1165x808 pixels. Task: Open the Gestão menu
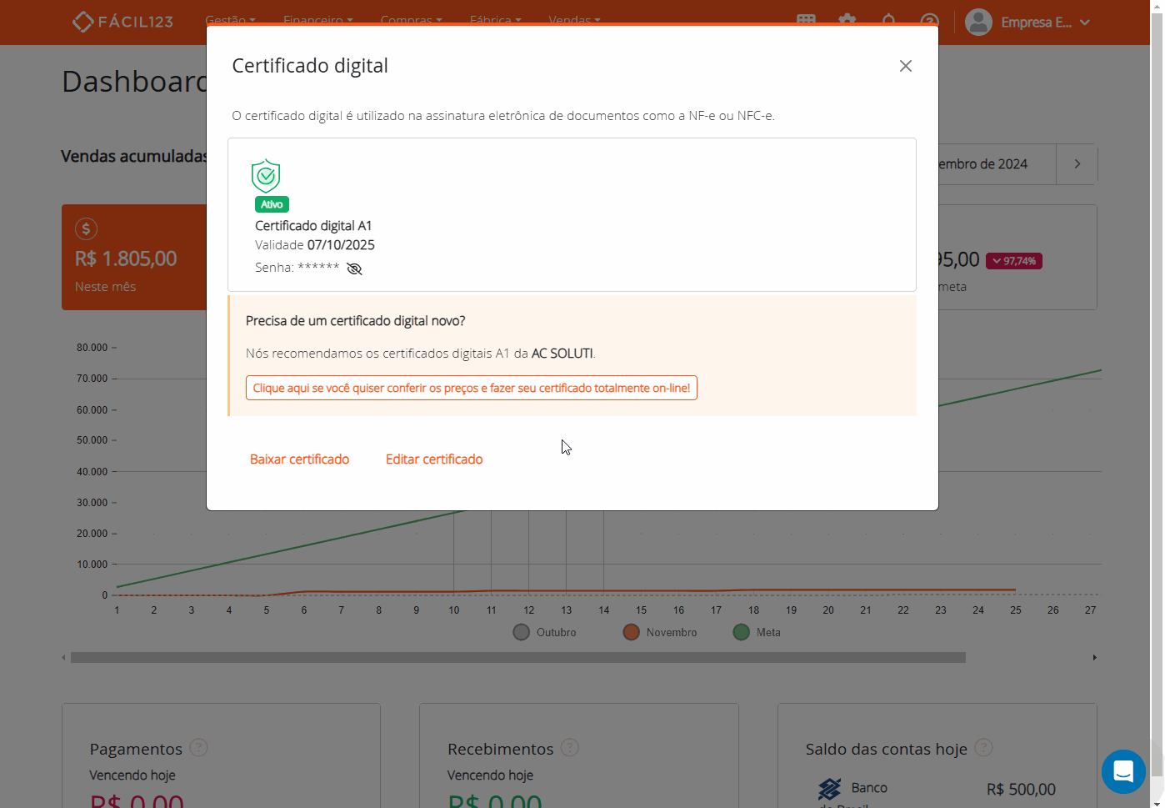230,20
